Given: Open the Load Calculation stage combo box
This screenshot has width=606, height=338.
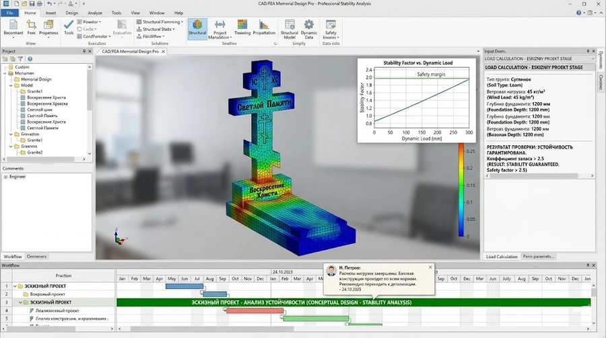Looking at the screenshot, I should click(539, 58).
